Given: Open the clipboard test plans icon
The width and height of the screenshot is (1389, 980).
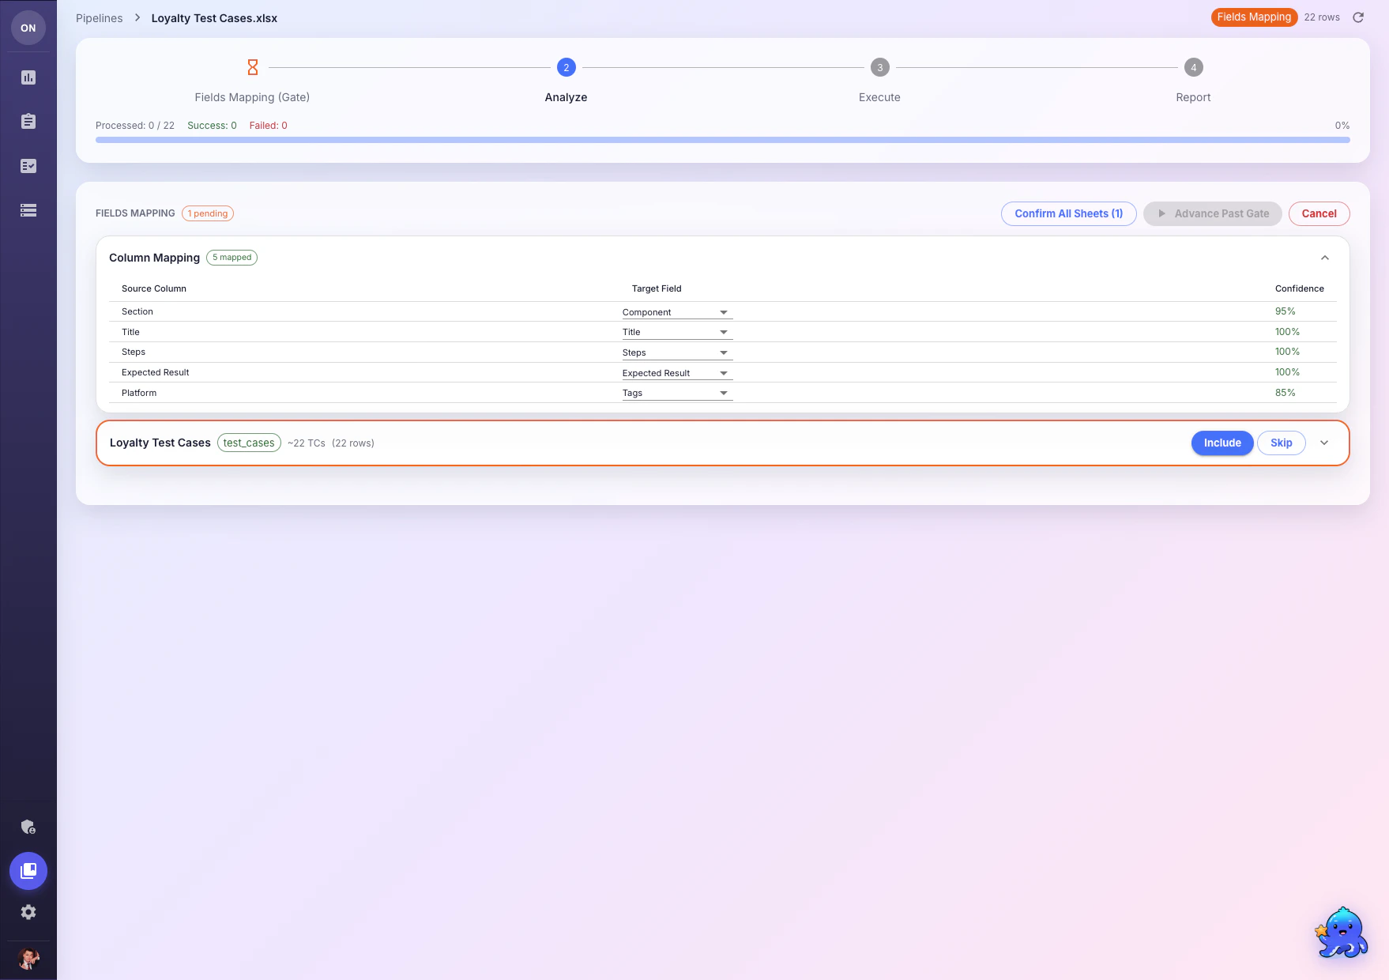Looking at the screenshot, I should (x=28, y=121).
